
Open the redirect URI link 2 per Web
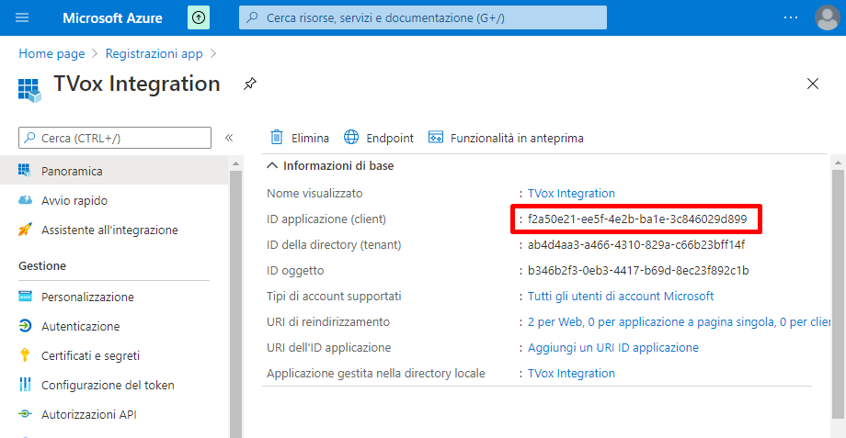click(x=680, y=322)
